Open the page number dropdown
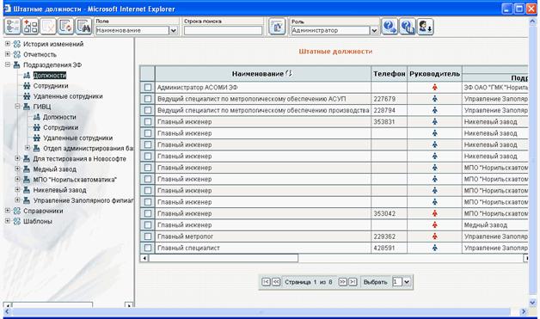This screenshot has width=540, height=319. (x=407, y=282)
